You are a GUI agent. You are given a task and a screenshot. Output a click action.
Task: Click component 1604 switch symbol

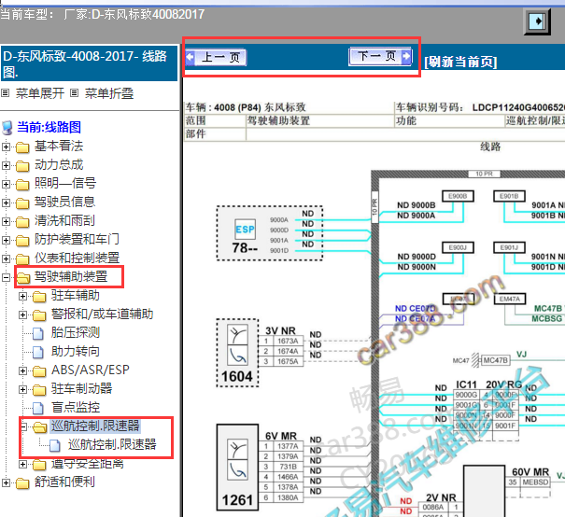[x=237, y=345]
